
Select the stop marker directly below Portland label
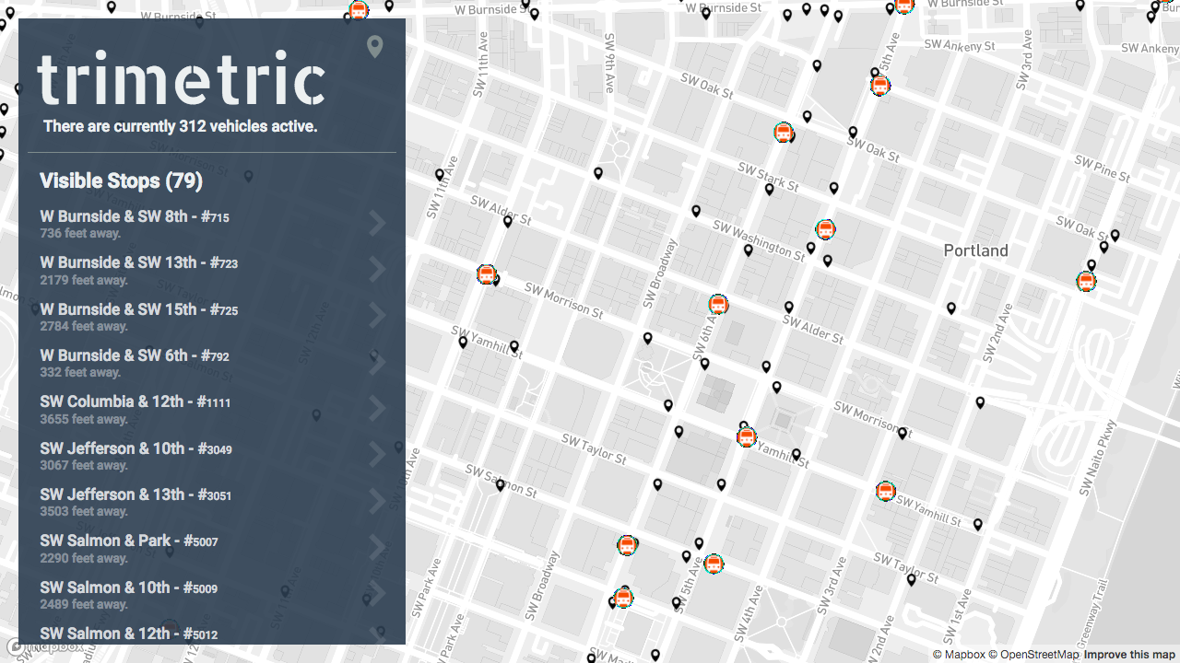pyautogui.click(x=951, y=308)
